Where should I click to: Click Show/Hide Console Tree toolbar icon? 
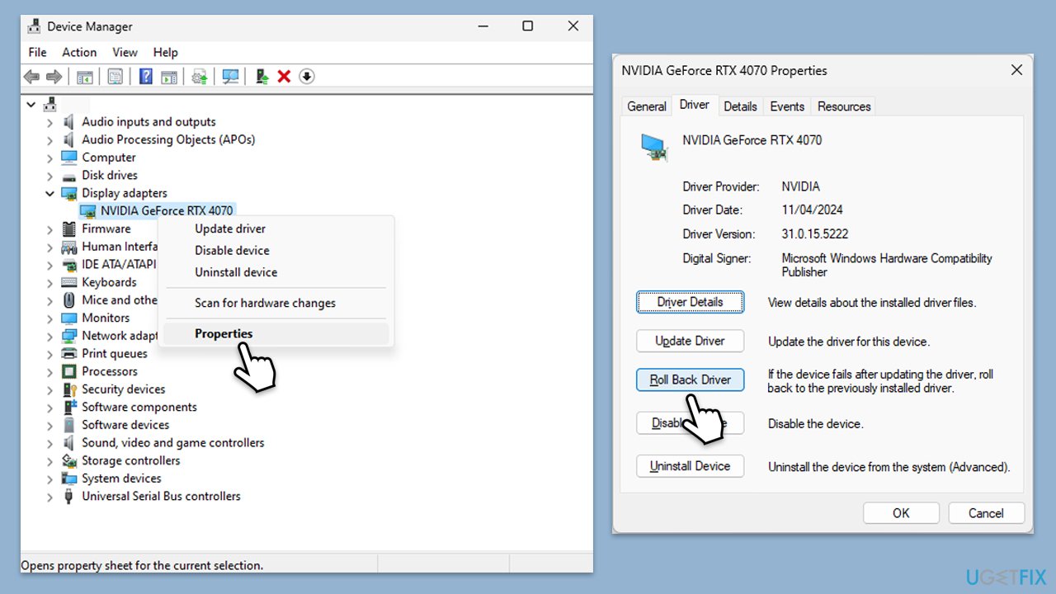coord(84,77)
